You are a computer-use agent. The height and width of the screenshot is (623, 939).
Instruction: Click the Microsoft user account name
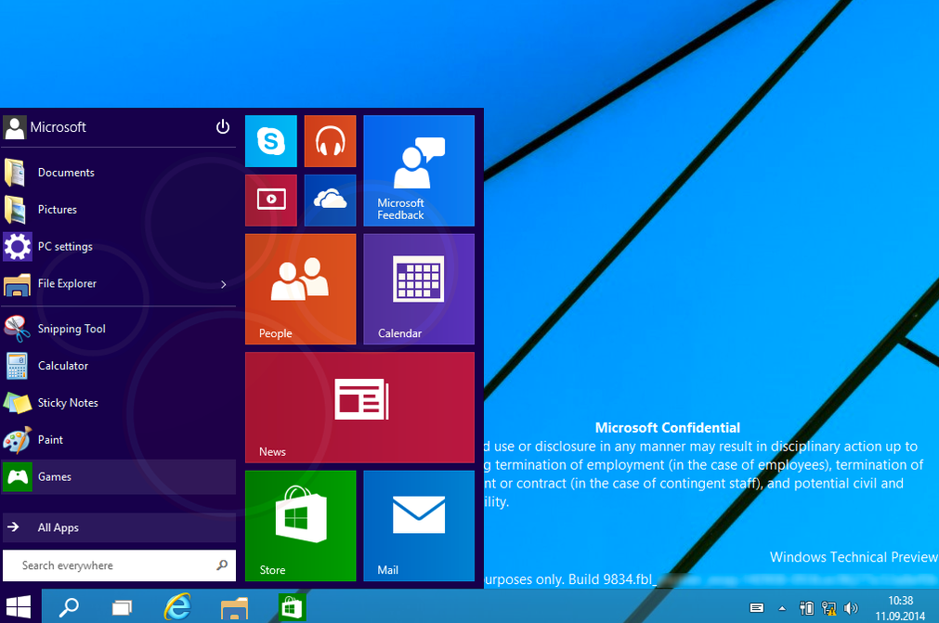[x=58, y=127]
